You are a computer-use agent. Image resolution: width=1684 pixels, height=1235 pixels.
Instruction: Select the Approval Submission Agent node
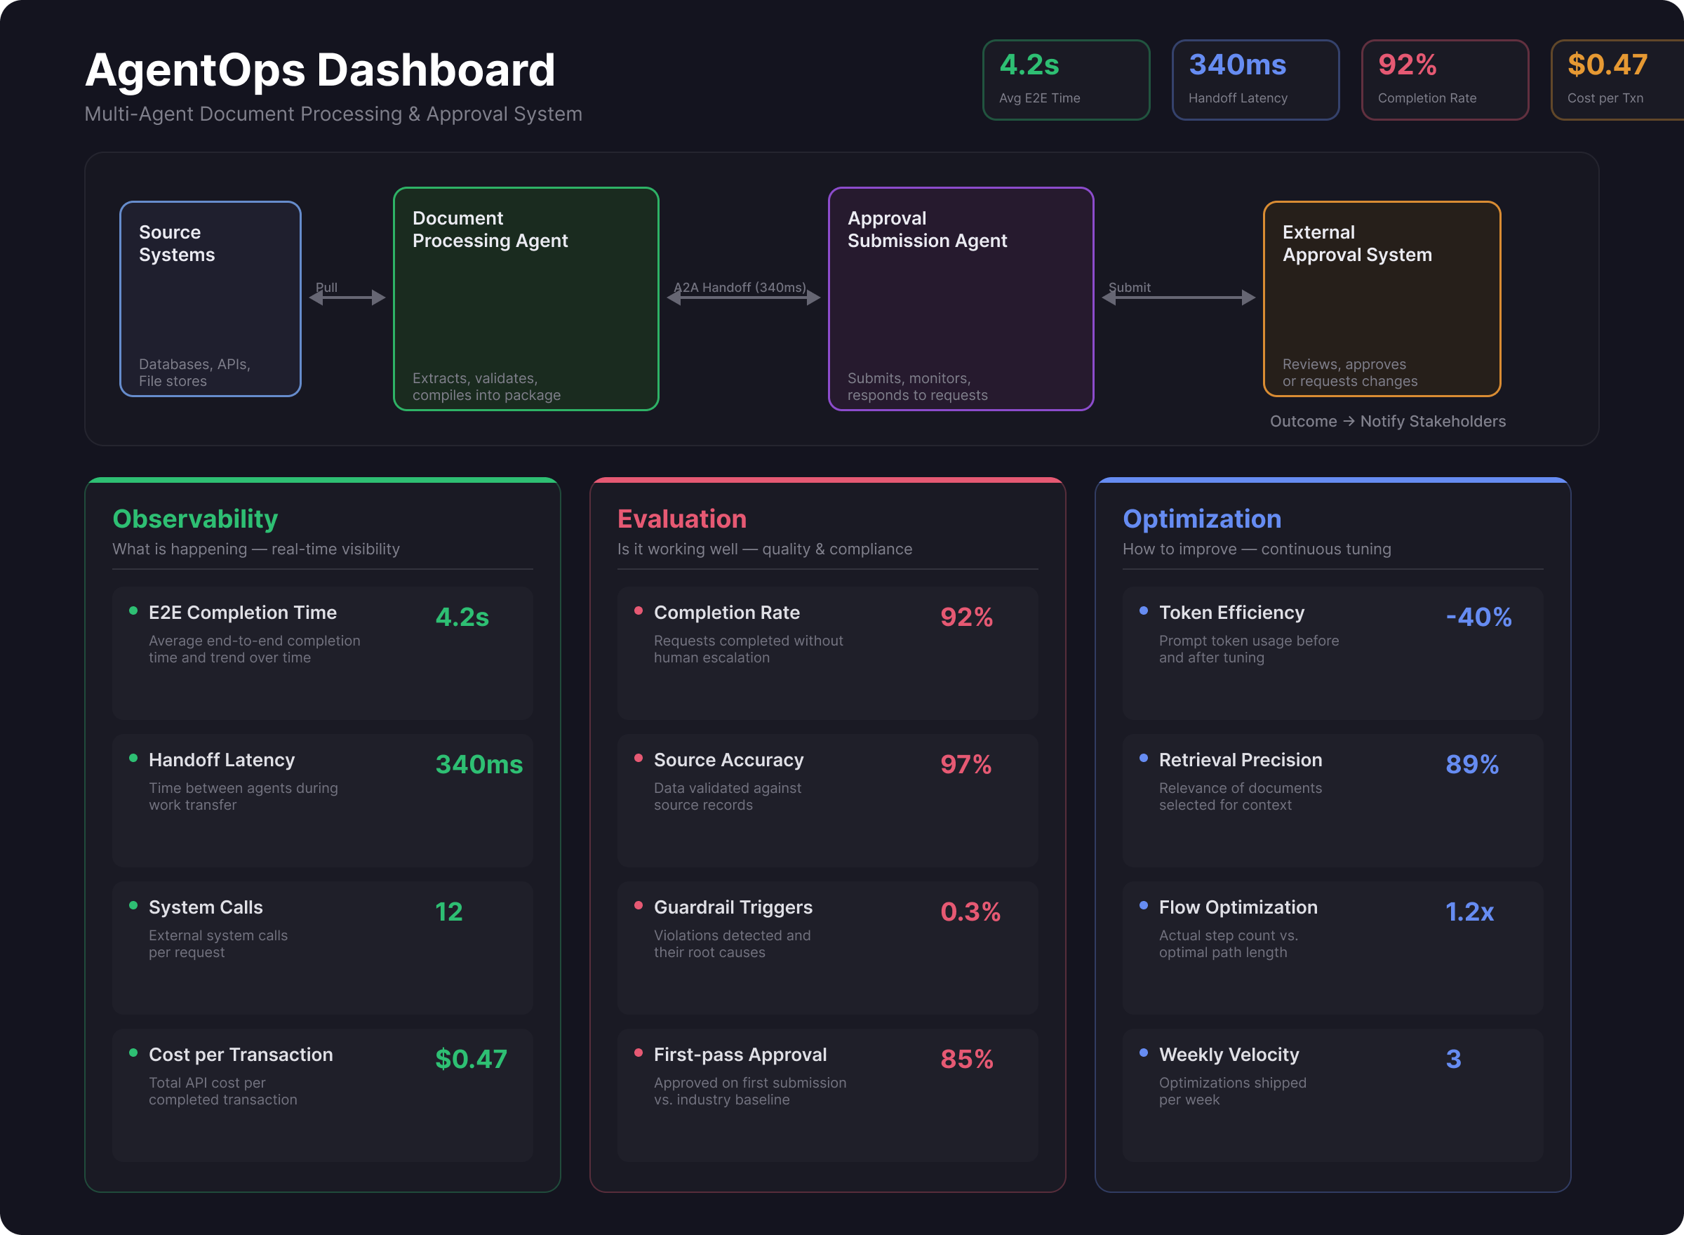coord(961,298)
